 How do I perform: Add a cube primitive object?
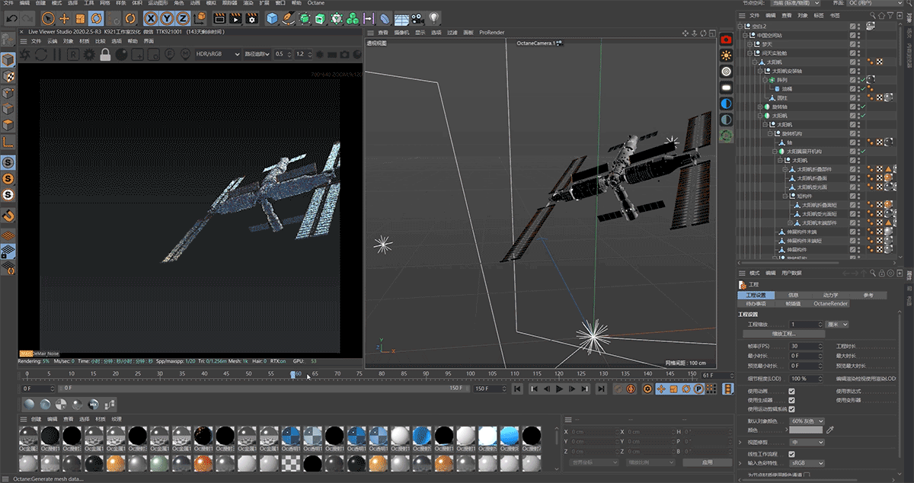point(272,18)
